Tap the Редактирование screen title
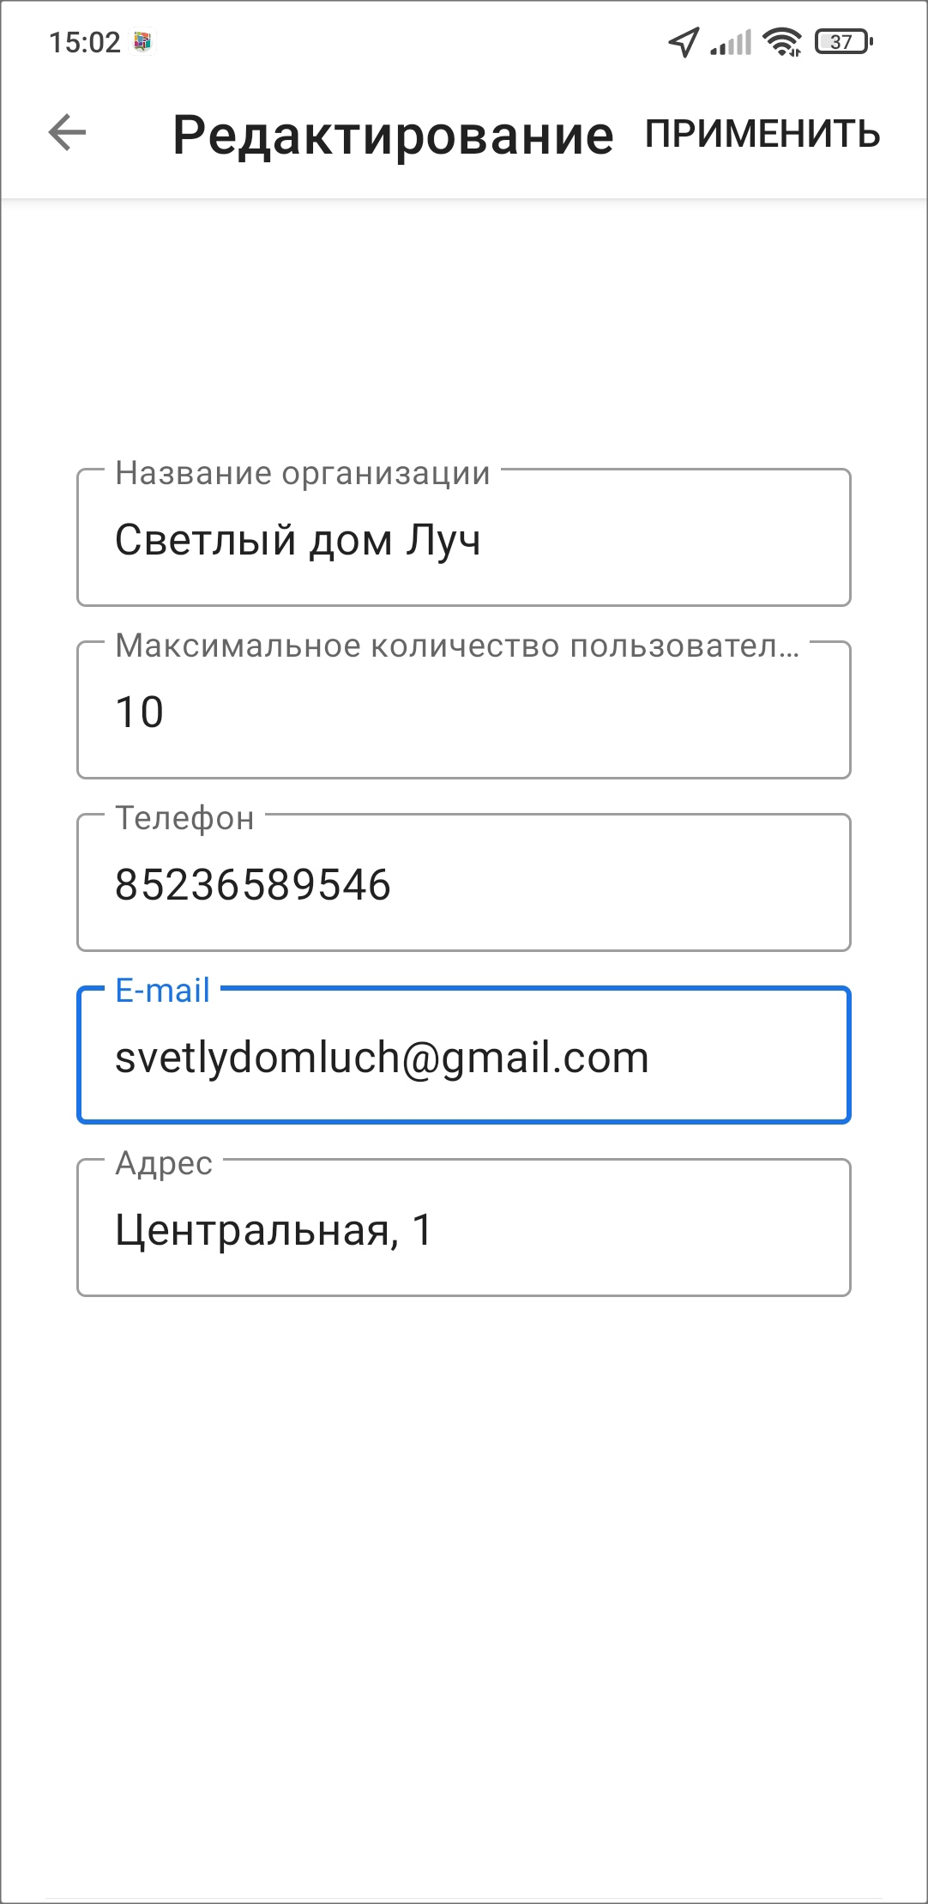Screen dimensions: 928x1904 pyautogui.click(x=393, y=135)
